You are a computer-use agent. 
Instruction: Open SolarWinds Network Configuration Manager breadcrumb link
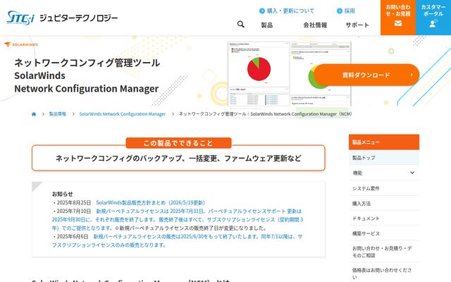(x=123, y=114)
